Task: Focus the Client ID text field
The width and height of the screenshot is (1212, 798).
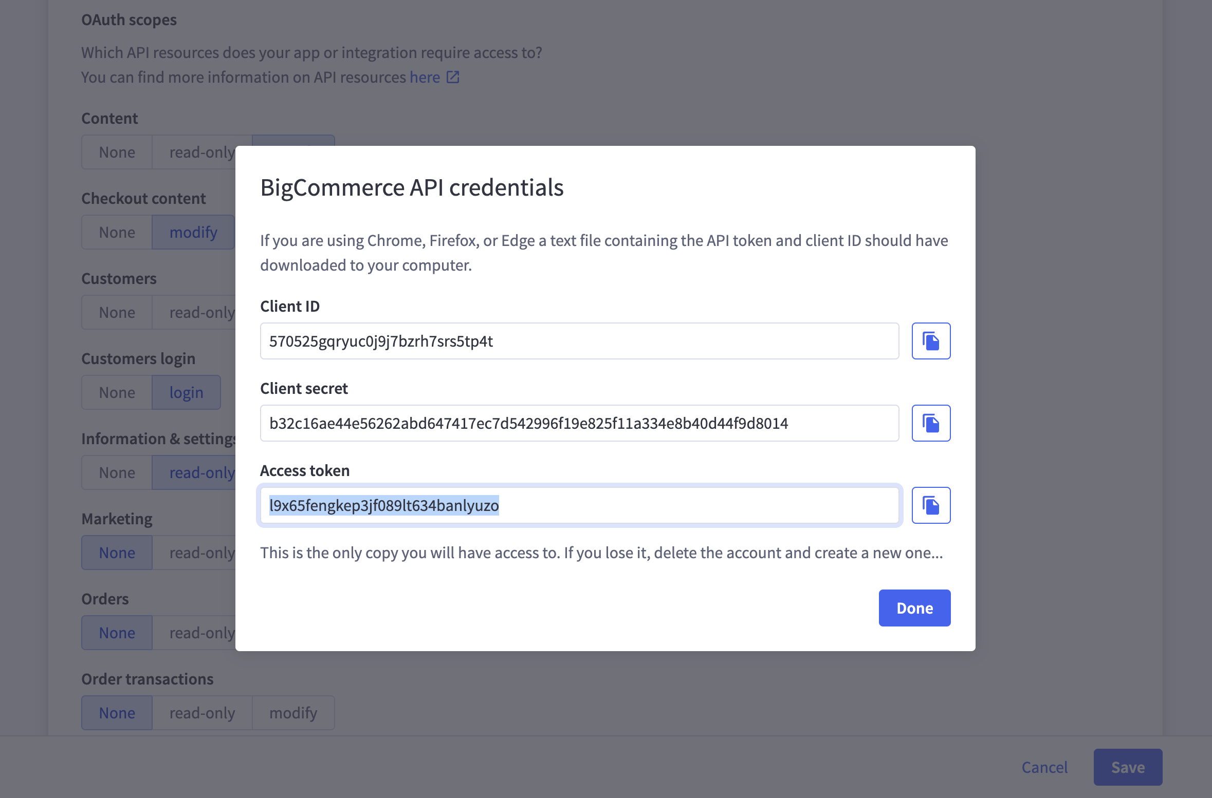Action: pos(579,341)
